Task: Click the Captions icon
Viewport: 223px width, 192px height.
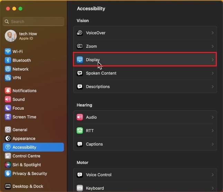Action: pyautogui.click(x=80, y=144)
